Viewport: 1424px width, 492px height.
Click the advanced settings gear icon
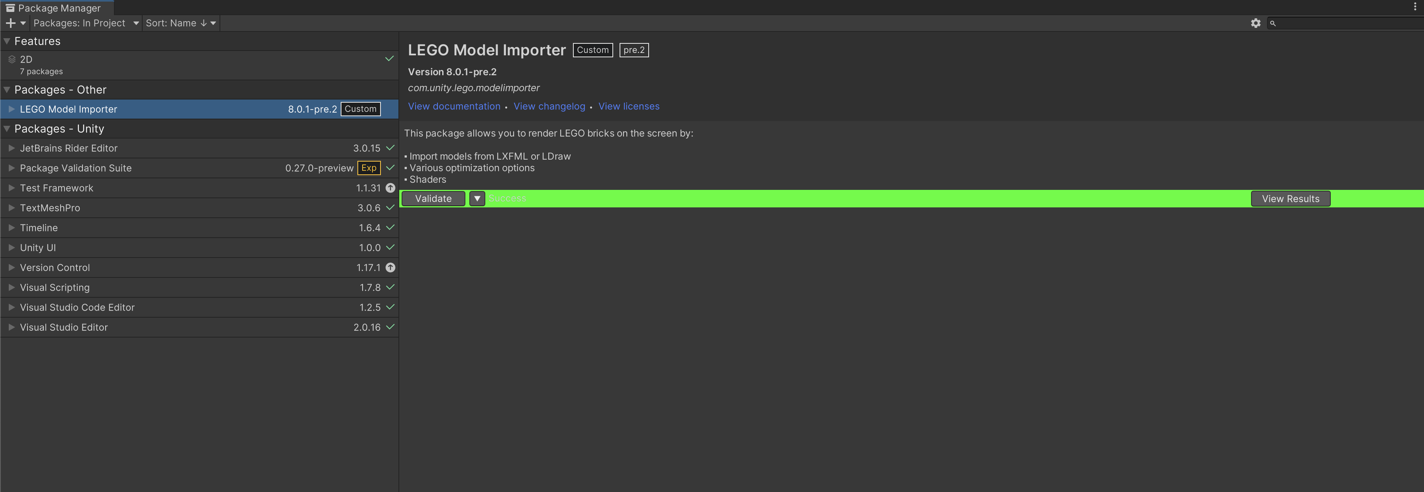point(1255,23)
